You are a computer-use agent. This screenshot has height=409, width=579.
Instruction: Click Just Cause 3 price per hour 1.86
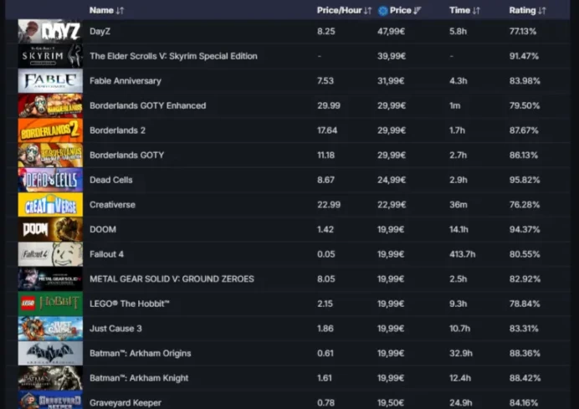(325, 328)
